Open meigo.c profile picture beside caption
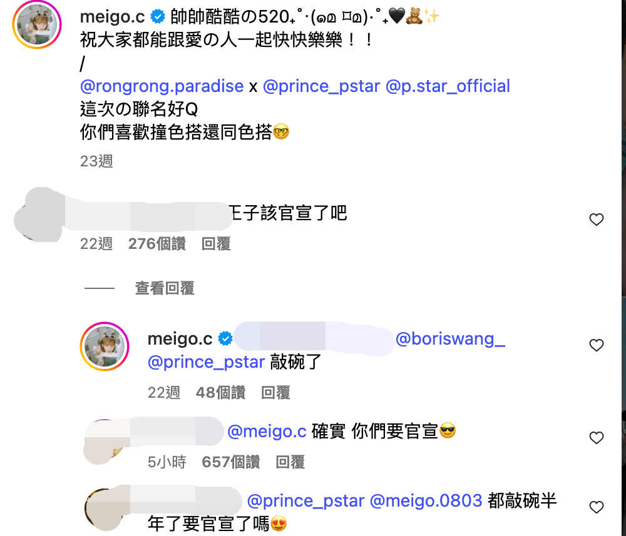This screenshot has height=536, width=626. pos(37,25)
